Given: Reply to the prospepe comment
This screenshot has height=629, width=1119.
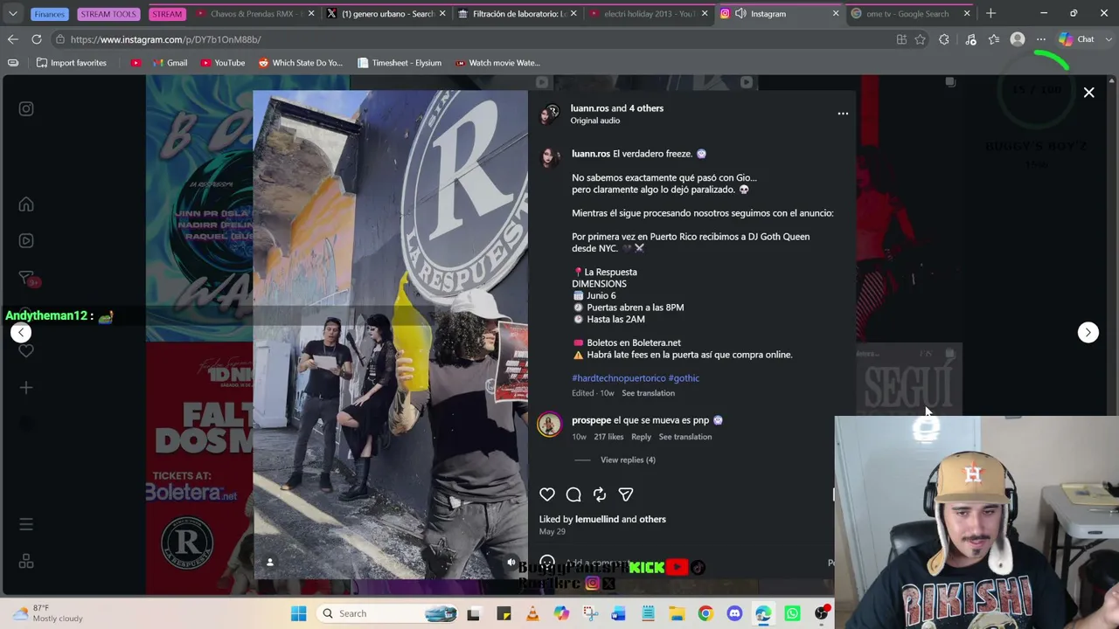Looking at the screenshot, I should 641,437.
